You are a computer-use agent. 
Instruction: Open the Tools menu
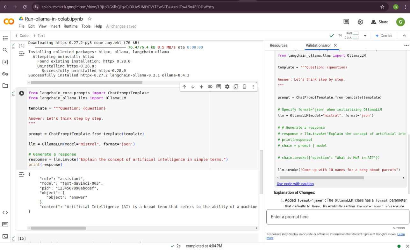[86, 26]
